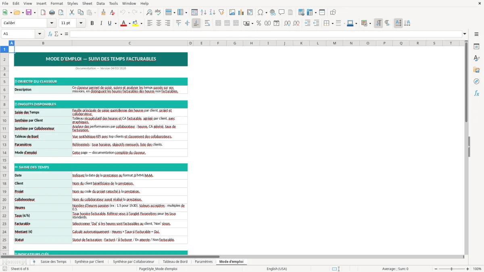Insert a hyperlink

pos(273,12)
